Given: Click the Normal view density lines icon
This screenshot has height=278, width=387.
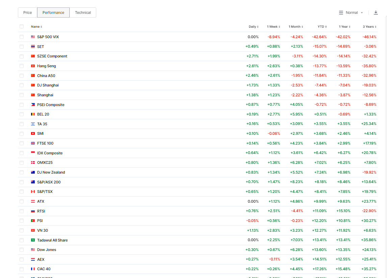Looking at the screenshot, I should tap(341, 12).
